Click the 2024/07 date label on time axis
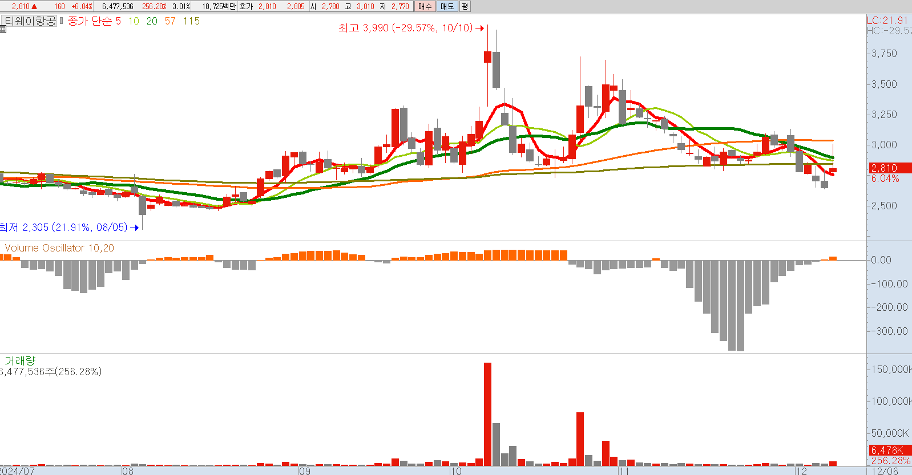Image resolution: width=912 pixels, height=475 pixels. pos(18,471)
